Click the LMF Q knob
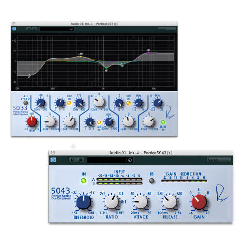The height and width of the screenshot is (242, 242). (60, 103)
